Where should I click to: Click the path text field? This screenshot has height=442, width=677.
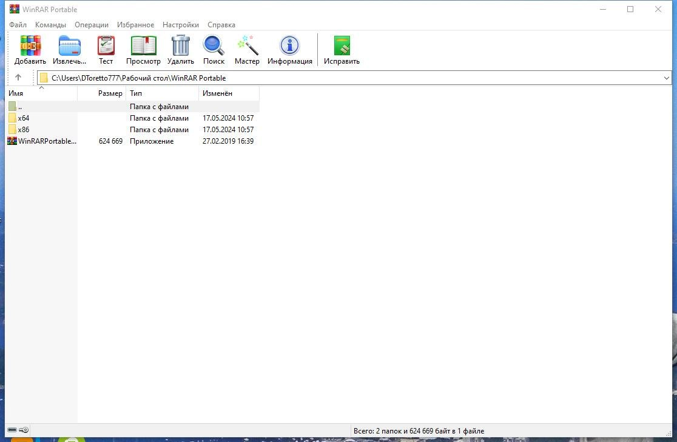[x=354, y=78]
